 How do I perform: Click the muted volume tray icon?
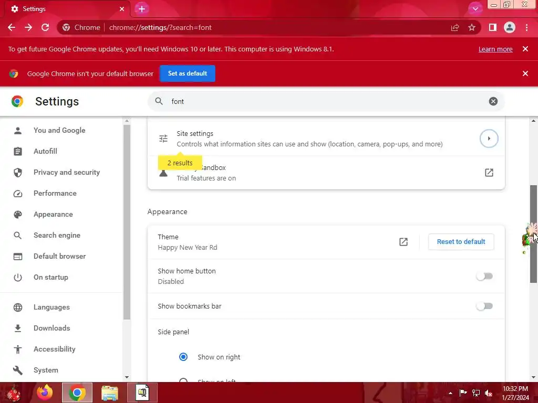[x=489, y=393]
